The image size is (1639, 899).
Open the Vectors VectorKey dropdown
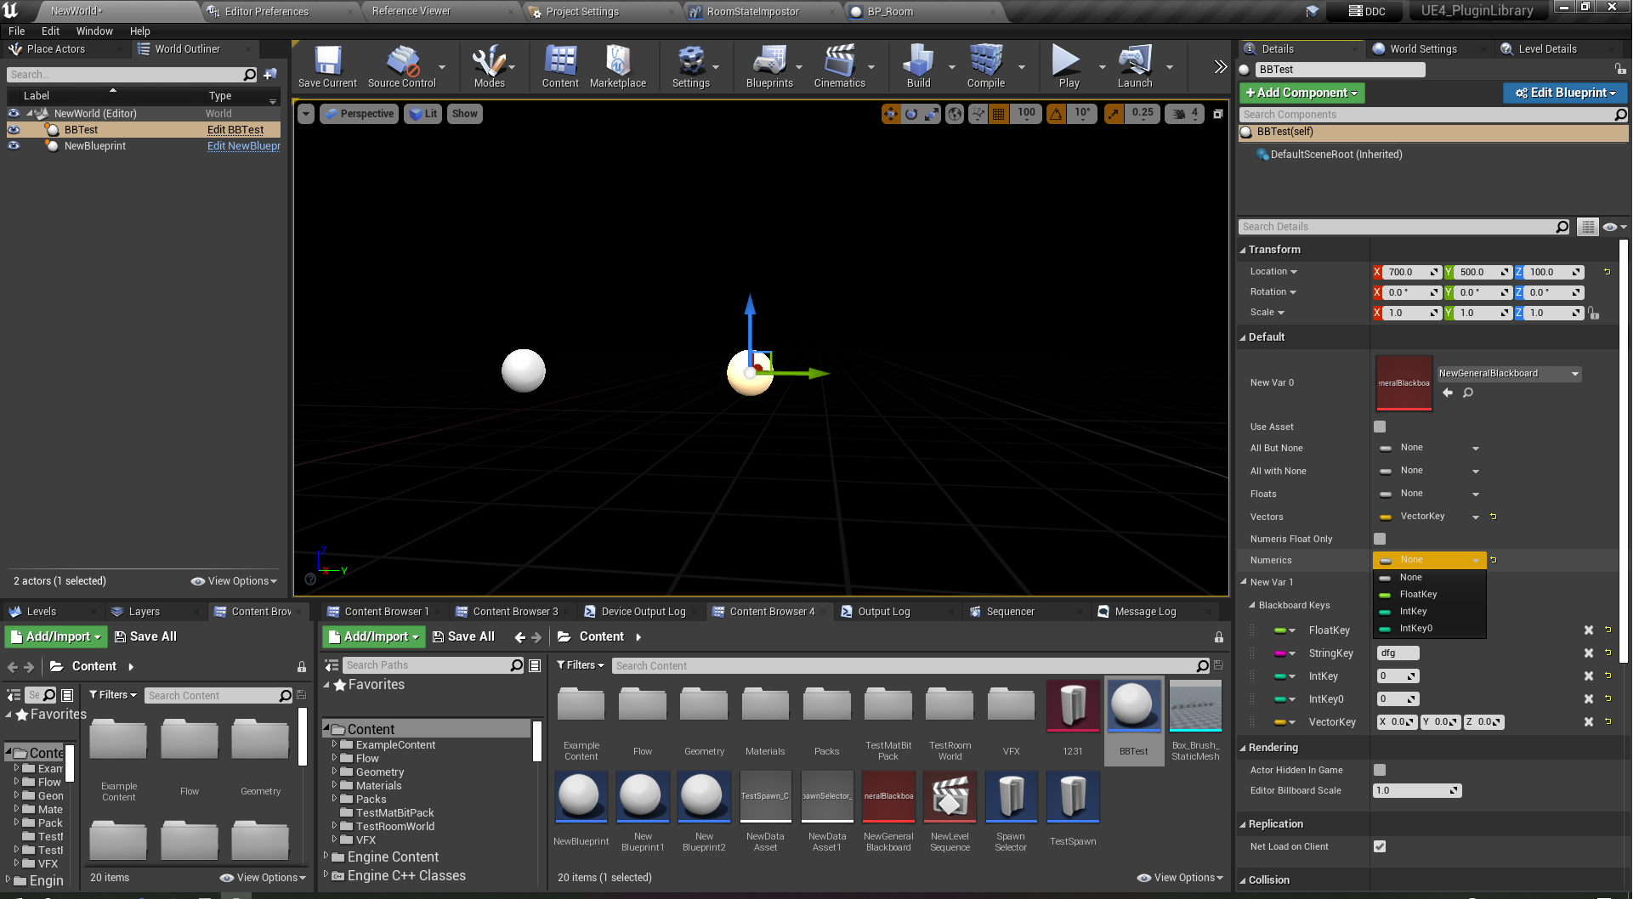point(1428,517)
